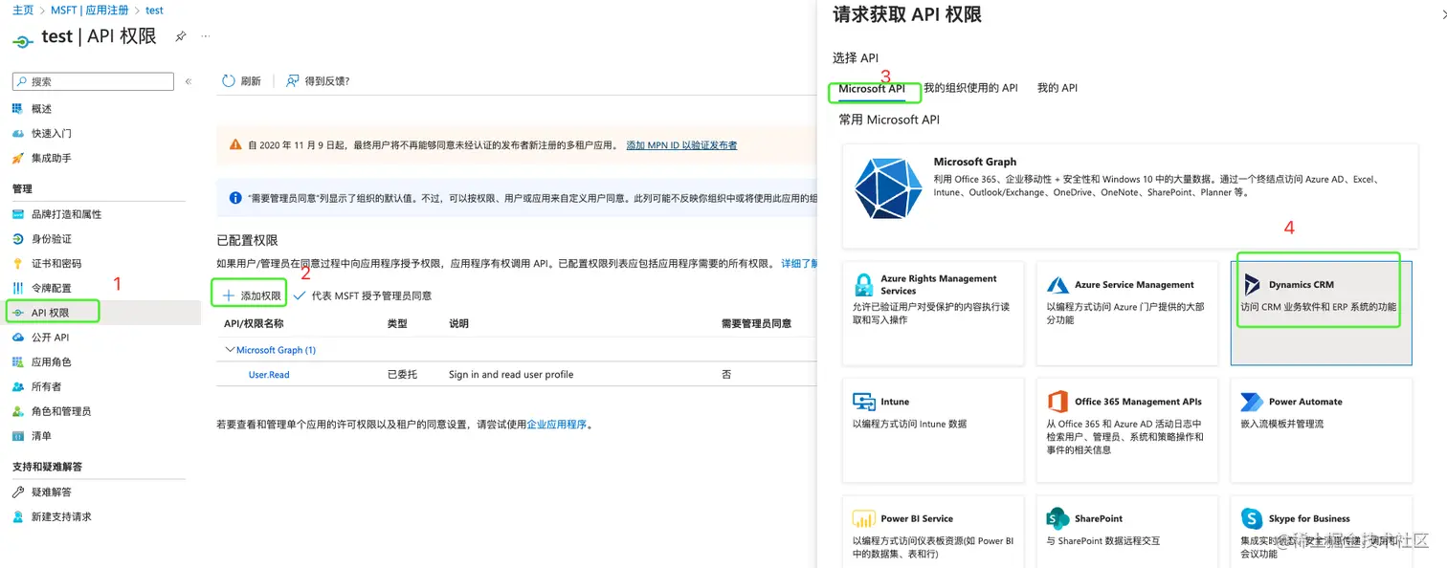Open the 公开 API cloud icon
This screenshot has height=568, width=1447.
17,338
